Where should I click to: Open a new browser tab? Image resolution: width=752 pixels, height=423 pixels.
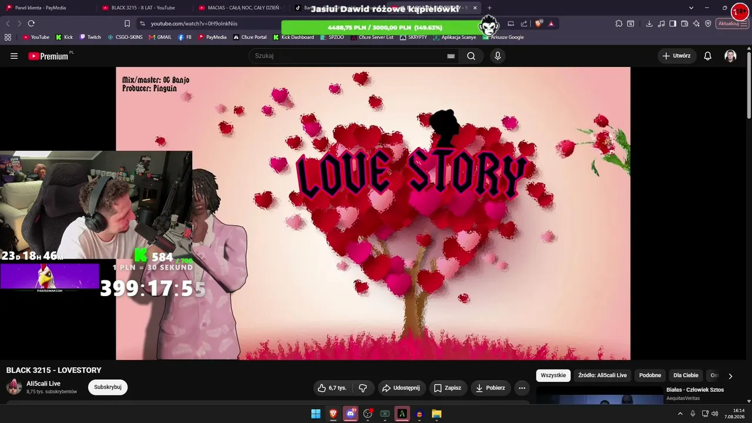pos(489,8)
